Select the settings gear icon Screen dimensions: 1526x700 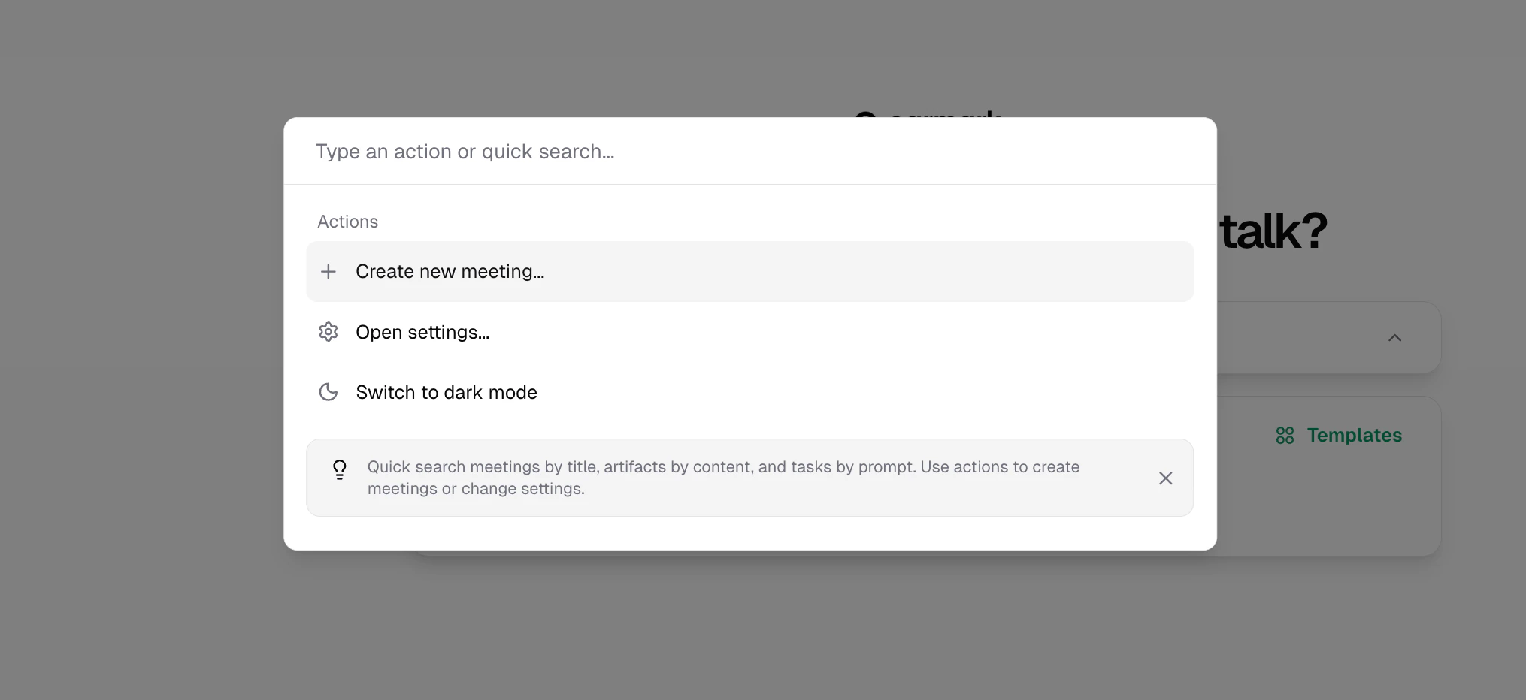(329, 331)
